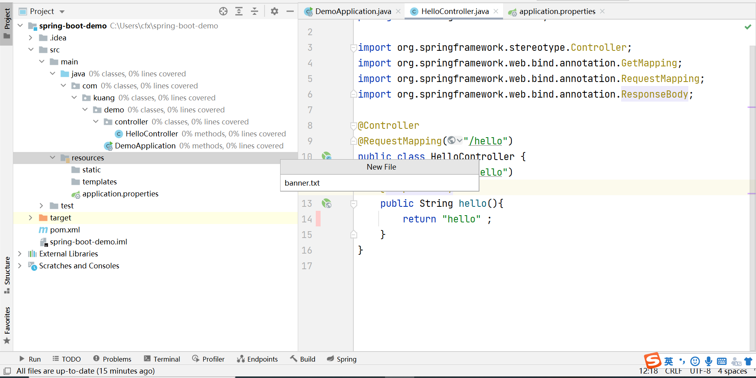The width and height of the screenshot is (756, 378).
Task: Open the Project view dropdown arrow
Action: [62, 12]
